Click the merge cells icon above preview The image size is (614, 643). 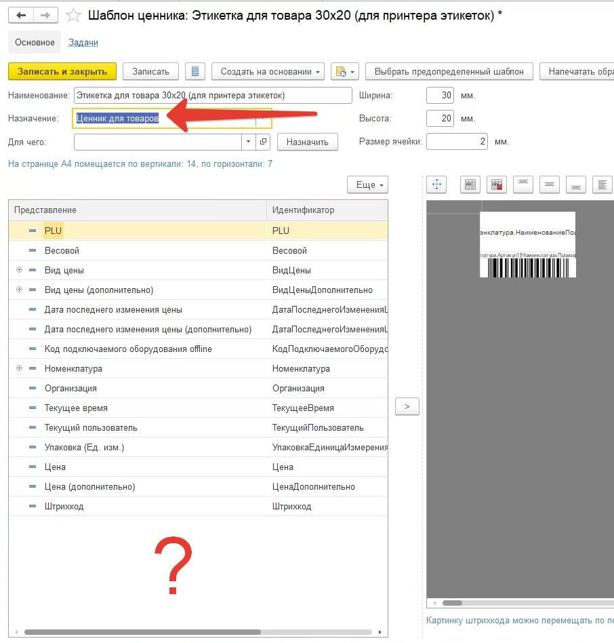tap(469, 184)
